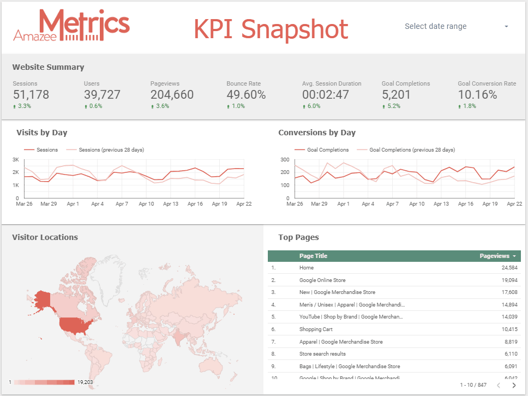Click the Visitor Locations heading

[x=45, y=237]
